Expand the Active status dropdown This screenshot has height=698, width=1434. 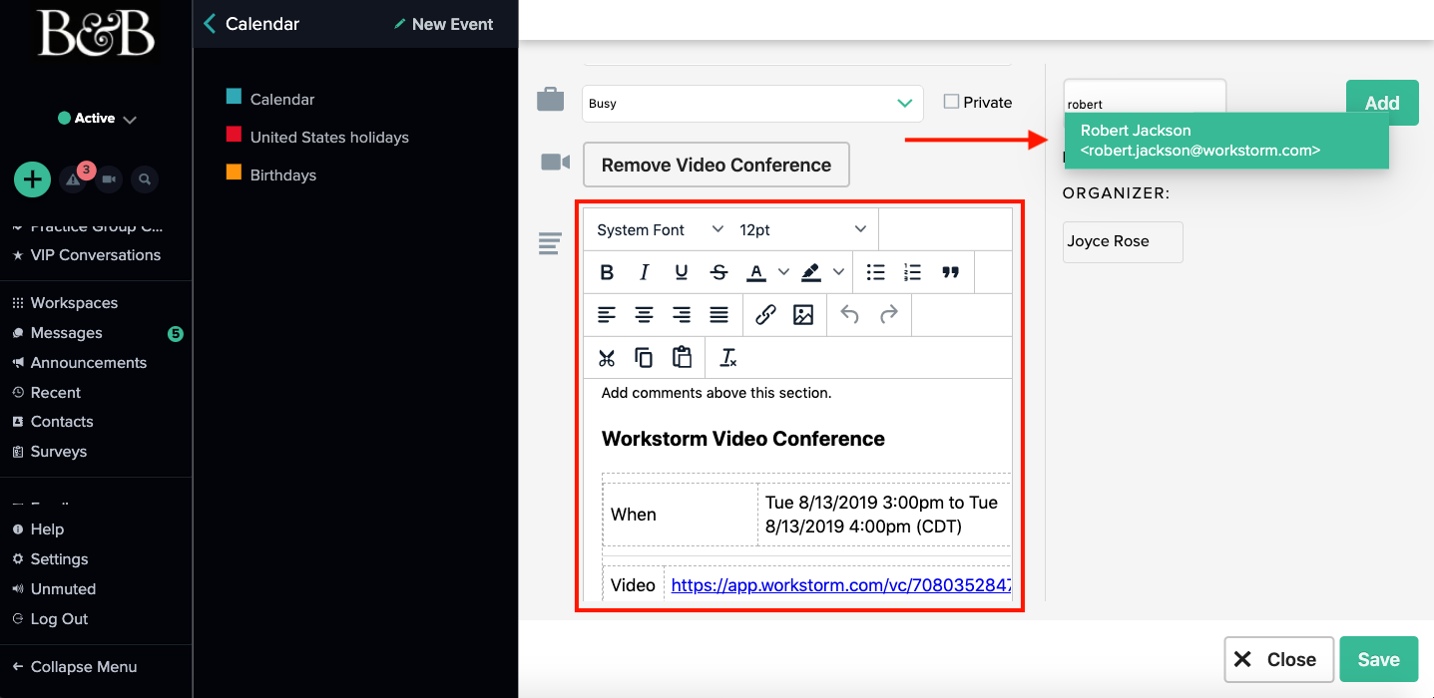coord(97,119)
